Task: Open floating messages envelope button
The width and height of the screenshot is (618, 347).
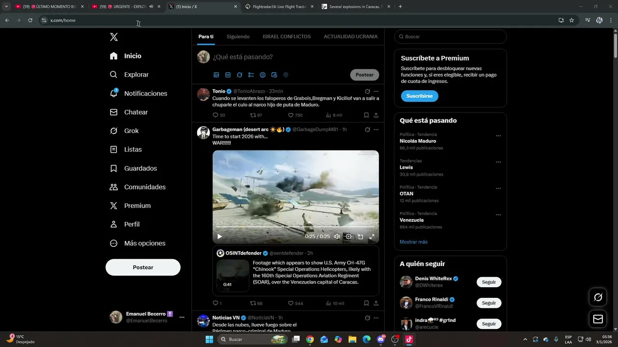Action: coord(598,319)
